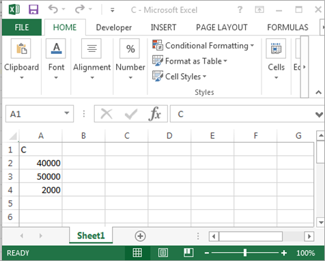Open Excel Help question mark
Image resolution: width=325 pixels, height=261 pixels.
(240, 10)
